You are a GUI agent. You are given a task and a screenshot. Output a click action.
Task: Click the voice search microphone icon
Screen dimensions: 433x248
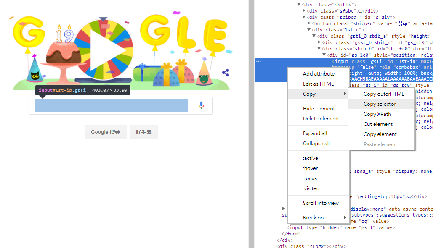coord(201,105)
